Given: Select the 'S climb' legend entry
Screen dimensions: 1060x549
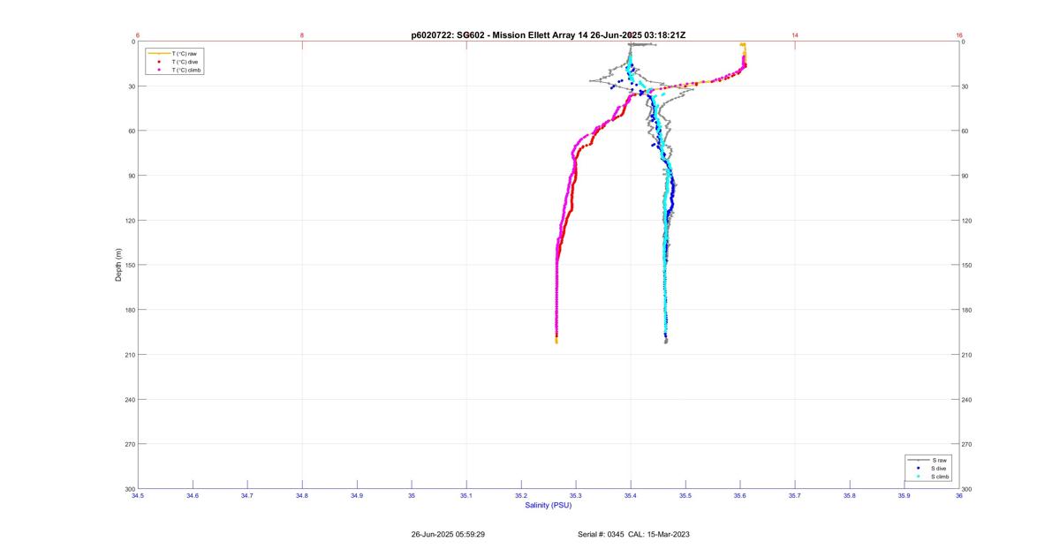Looking at the screenshot, I should pos(942,477).
